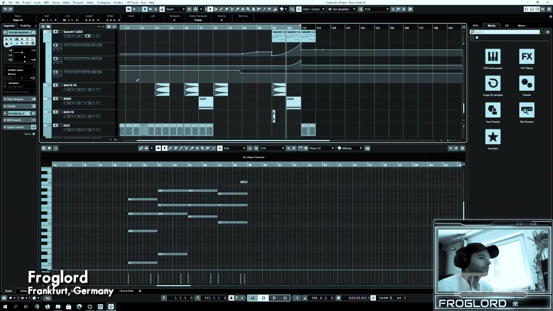
Task: Expand the MIDI Inserts inspector section
Action: [20, 120]
